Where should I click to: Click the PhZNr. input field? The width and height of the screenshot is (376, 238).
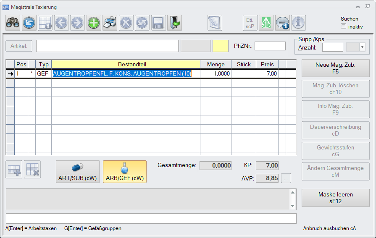(270, 46)
